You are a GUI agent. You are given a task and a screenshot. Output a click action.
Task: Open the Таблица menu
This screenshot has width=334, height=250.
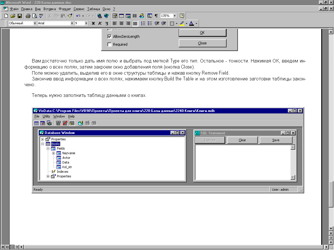pos(94,9)
